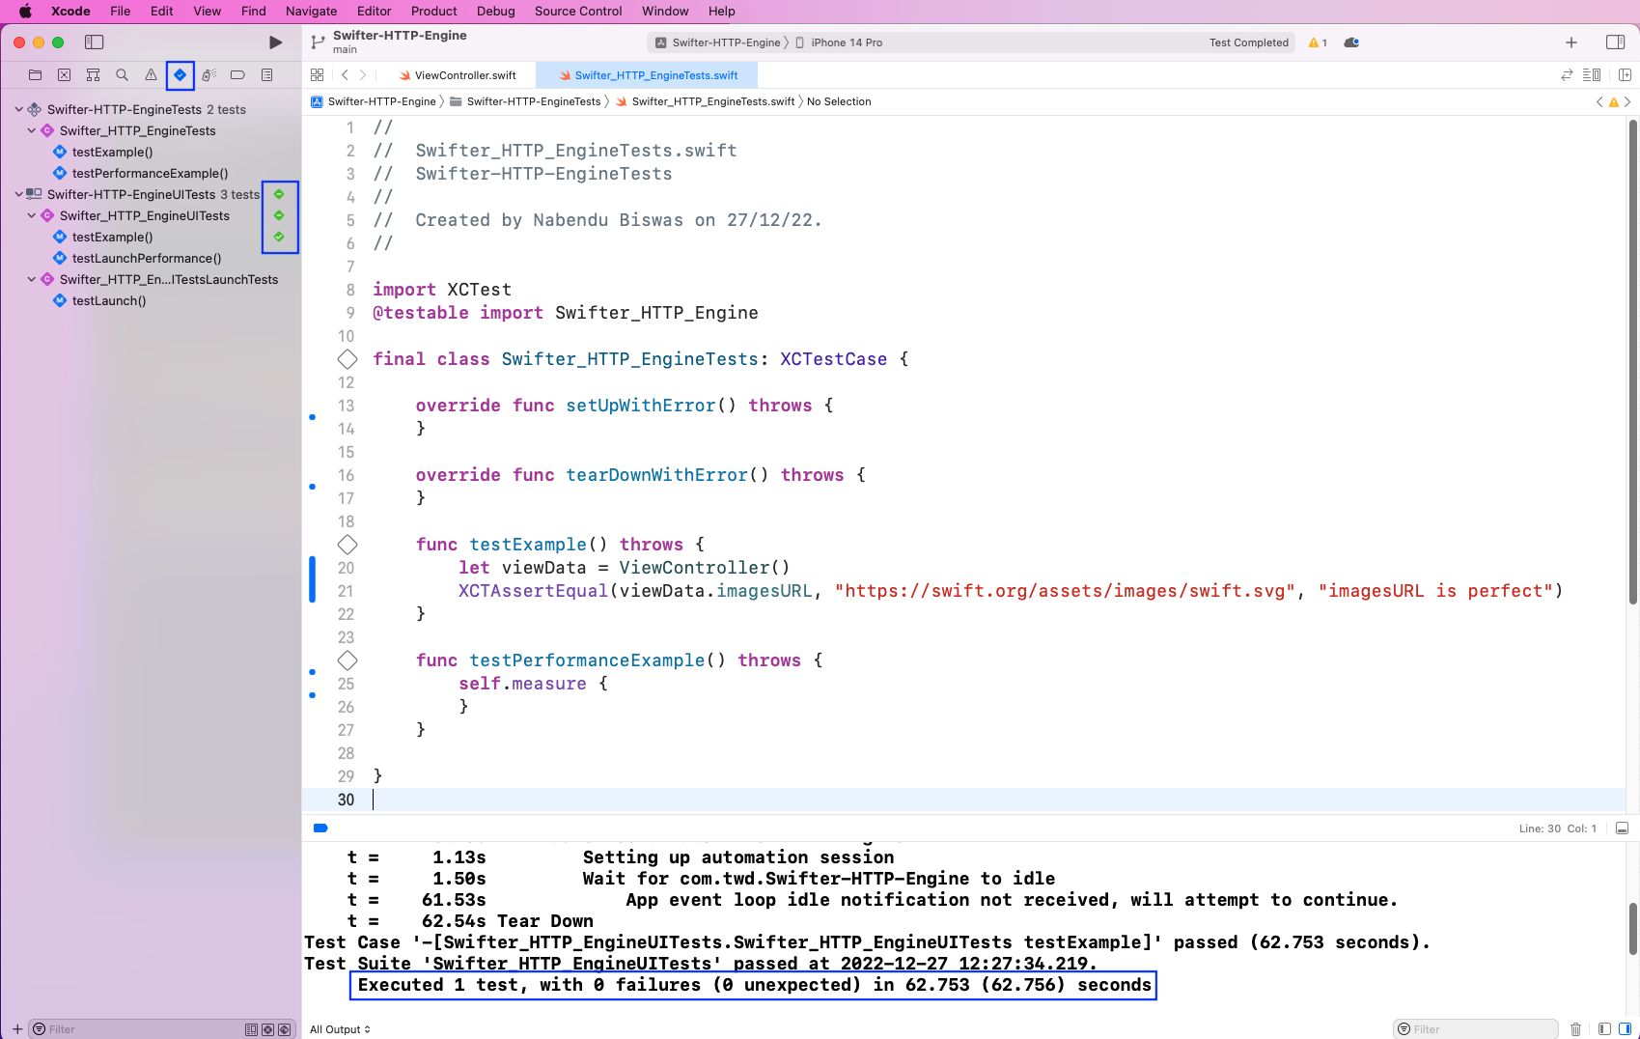Open the Navigate menu
Viewport: 1640px width, 1039px height.
click(311, 11)
